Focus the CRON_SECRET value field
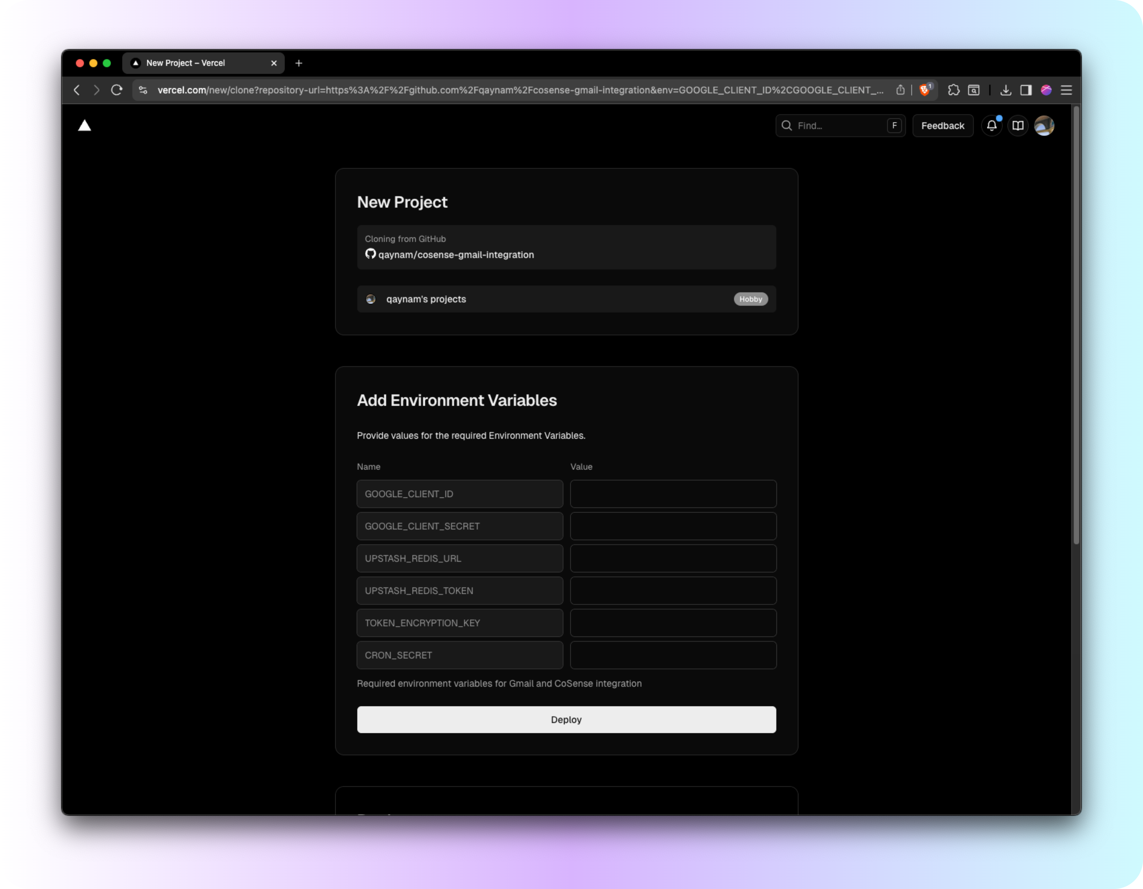 (x=673, y=655)
